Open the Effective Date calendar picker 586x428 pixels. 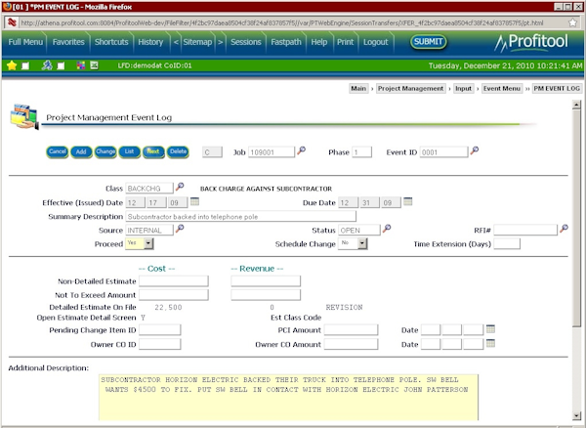pyautogui.click(x=194, y=201)
